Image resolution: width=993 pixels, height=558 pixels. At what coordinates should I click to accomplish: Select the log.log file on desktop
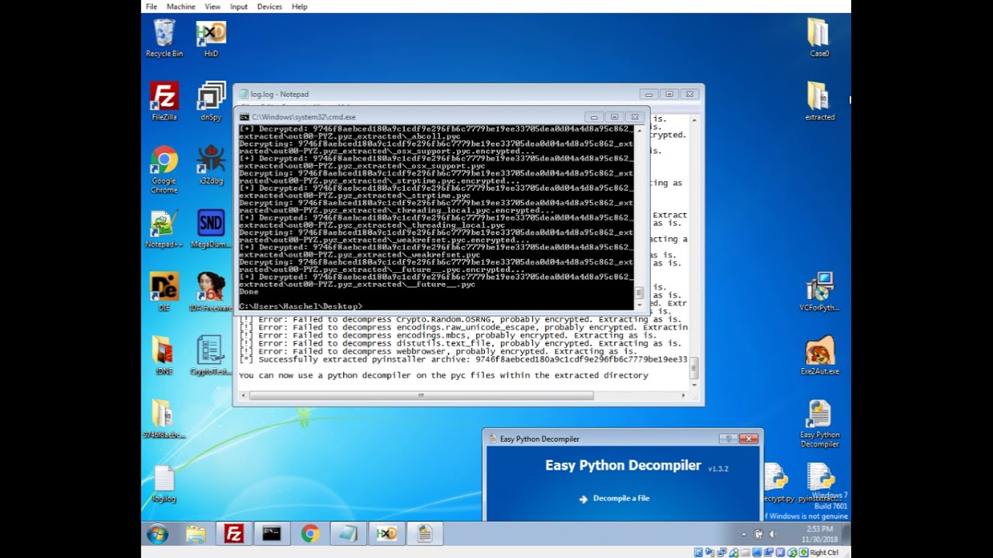[x=164, y=485]
